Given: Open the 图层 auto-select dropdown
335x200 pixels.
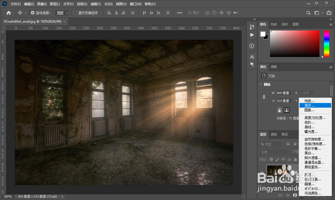Looking at the screenshot, I should click(62, 13).
